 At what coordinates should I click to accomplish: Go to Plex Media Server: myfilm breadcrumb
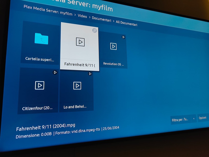[x=48, y=10]
